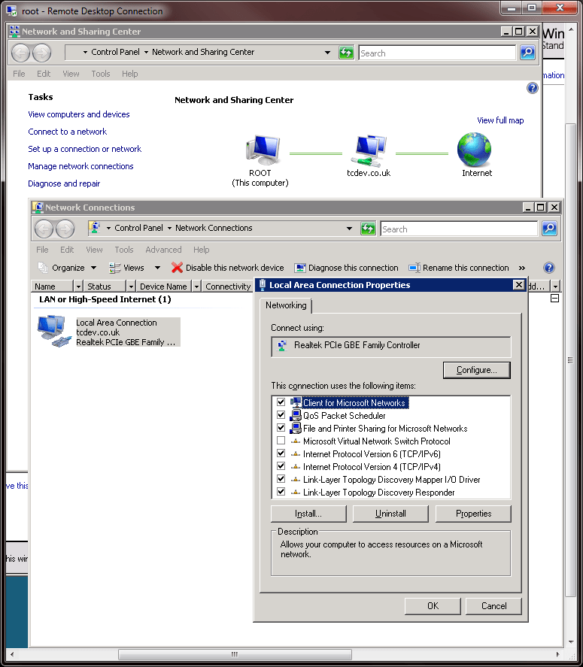The image size is (583, 667).
Task: Uncheck QoS Packet Scheduler
Action: tap(281, 415)
